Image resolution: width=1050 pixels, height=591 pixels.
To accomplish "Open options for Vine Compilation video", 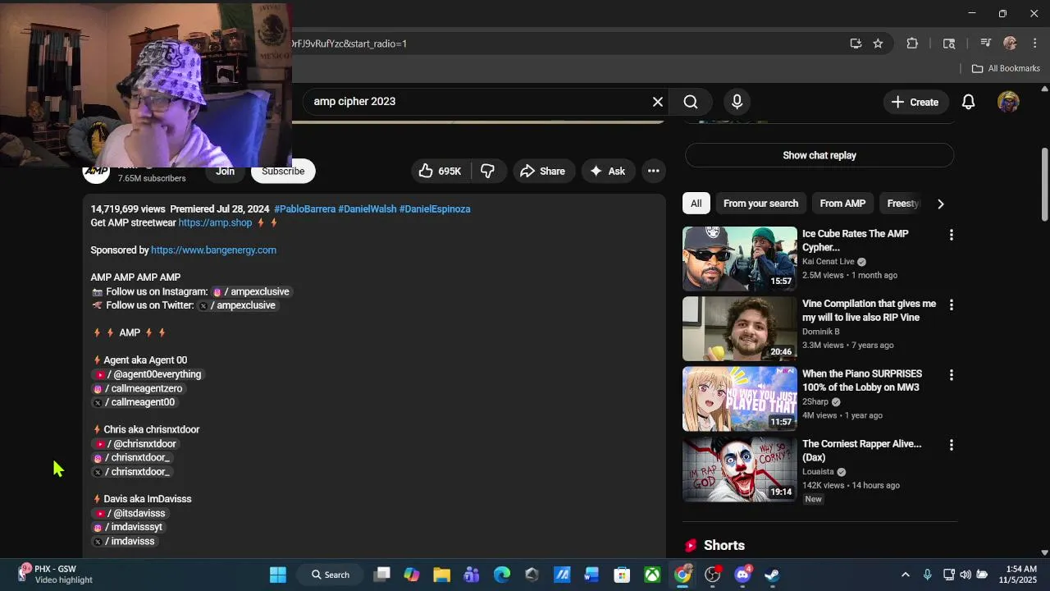I will (951, 305).
